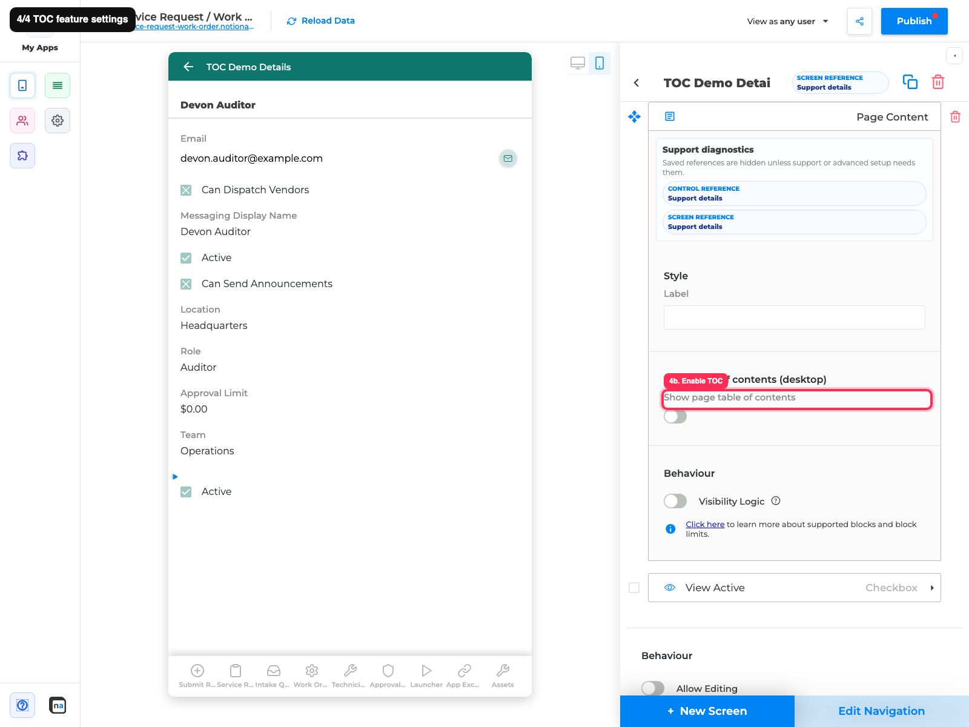969x727 pixels.
Task: Click Reload Data
Action: point(320,21)
